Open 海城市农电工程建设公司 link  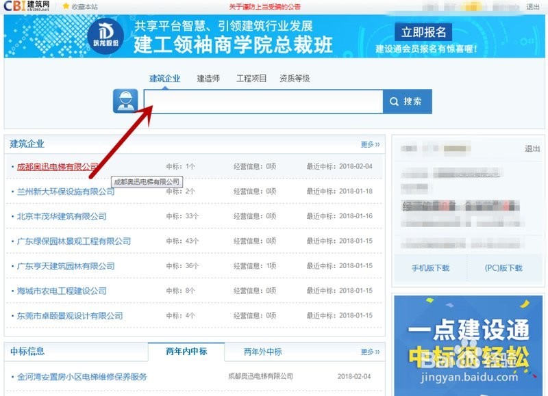[62, 291]
